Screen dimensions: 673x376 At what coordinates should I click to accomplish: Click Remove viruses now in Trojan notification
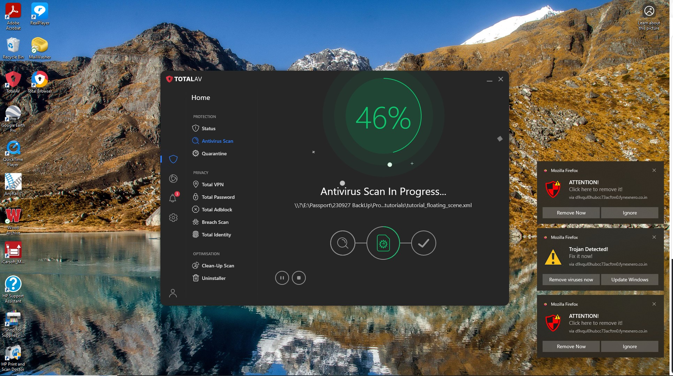click(571, 280)
